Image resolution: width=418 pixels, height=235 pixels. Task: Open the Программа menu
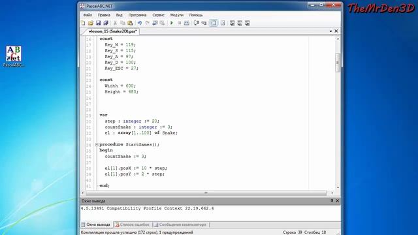137,15
